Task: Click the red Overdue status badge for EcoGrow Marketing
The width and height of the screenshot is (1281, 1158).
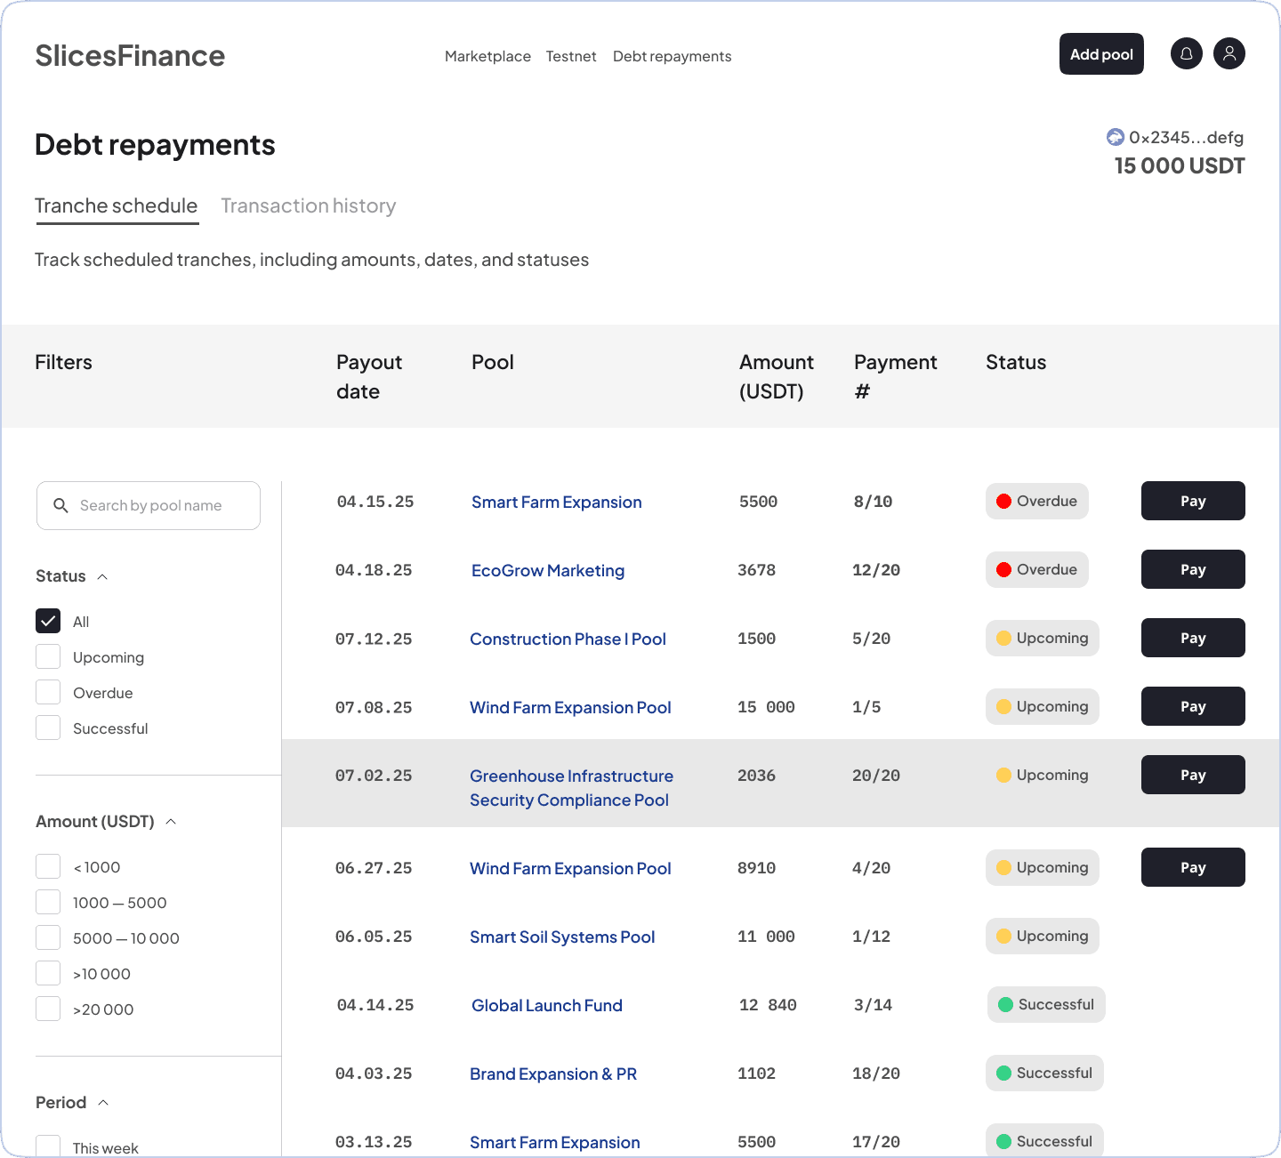Action: tap(1036, 570)
